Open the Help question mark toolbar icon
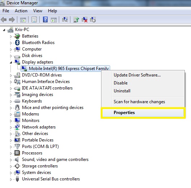This screenshot has width=191, height=188. 45,19
